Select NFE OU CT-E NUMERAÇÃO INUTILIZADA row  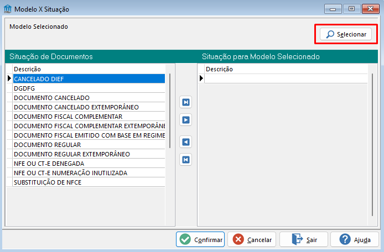pyautogui.click(x=89, y=173)
